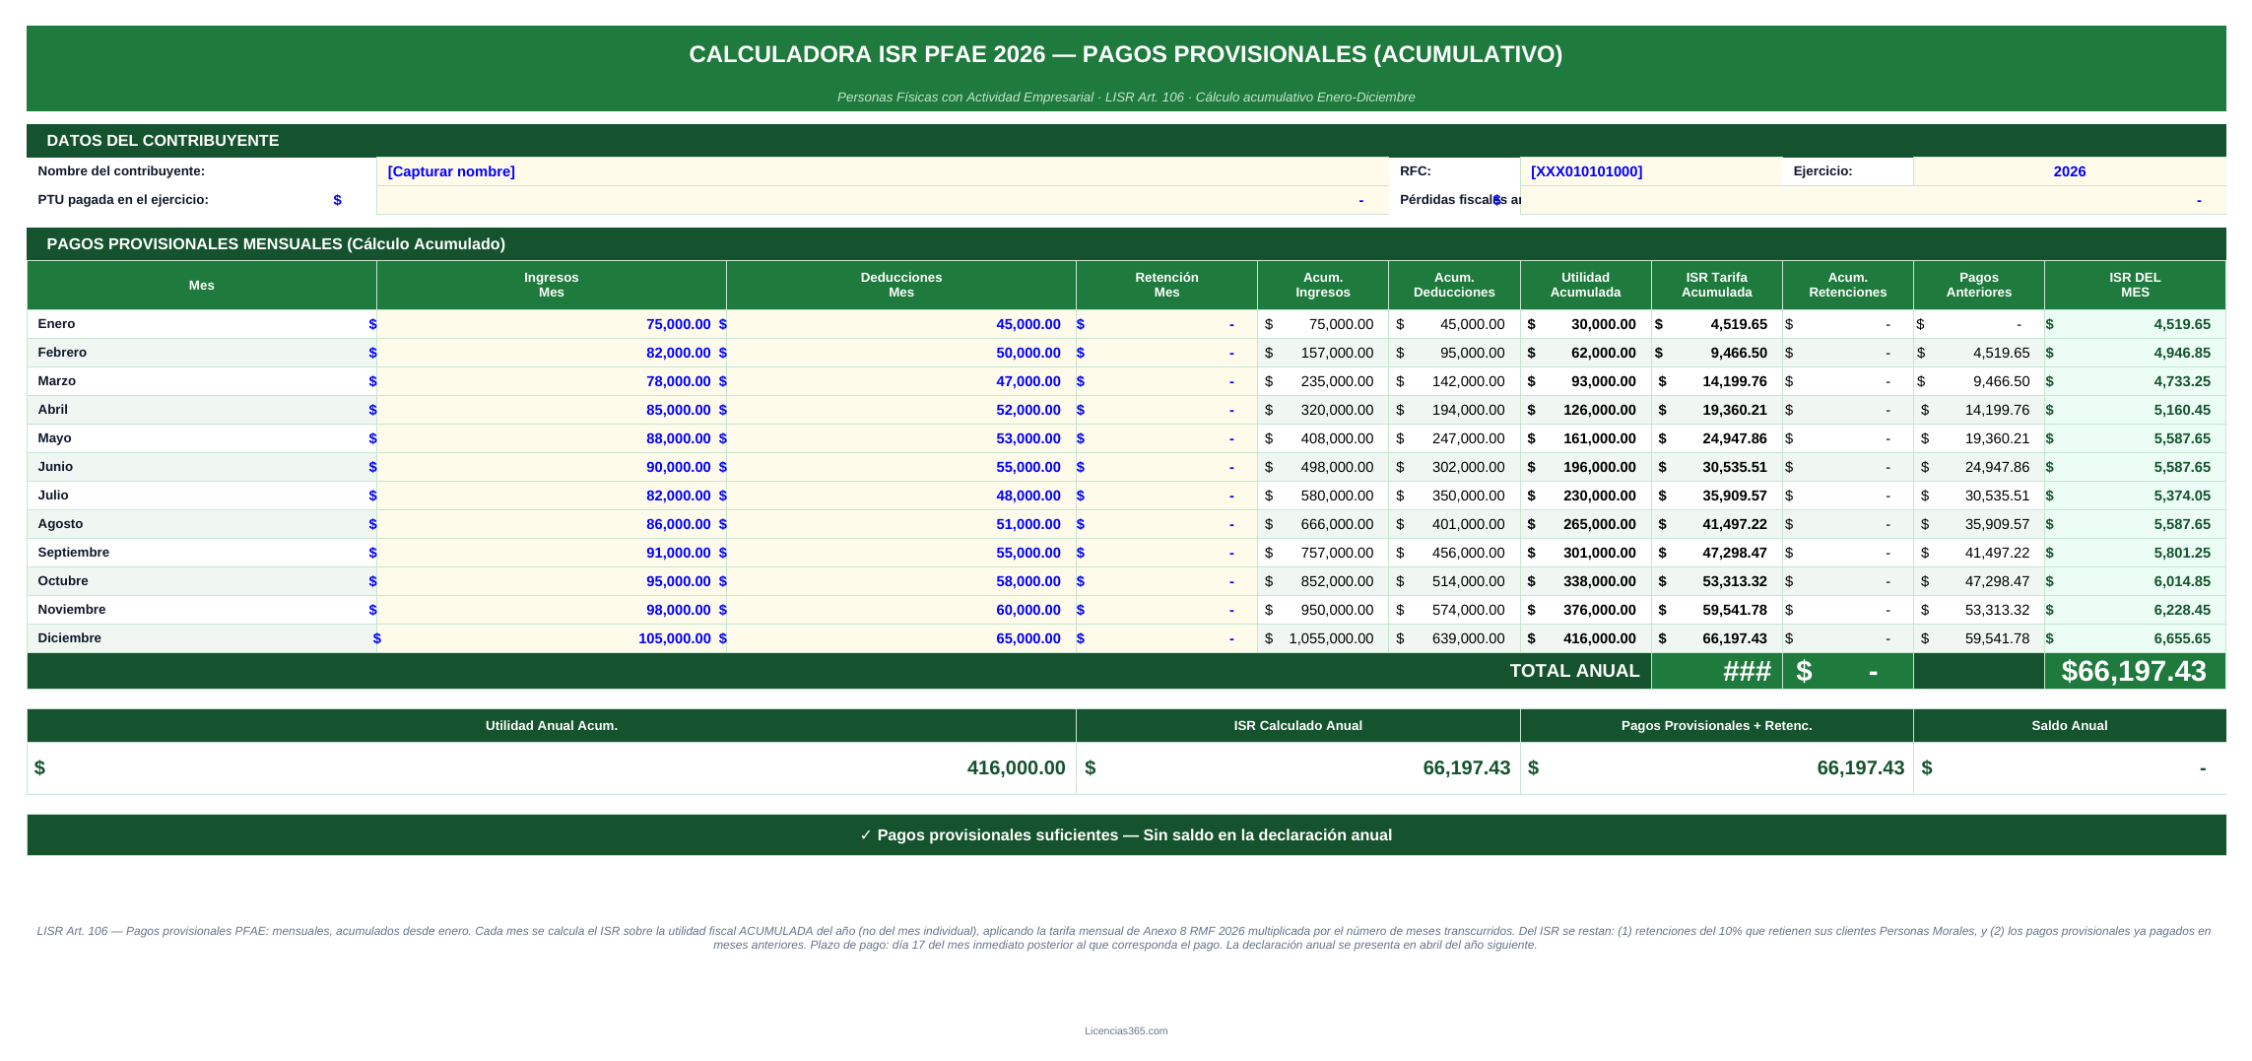Screen dimensions: 2252x1061
Task: Click Diciembre deductions cell 65,000.00
Action: point(901,638)
